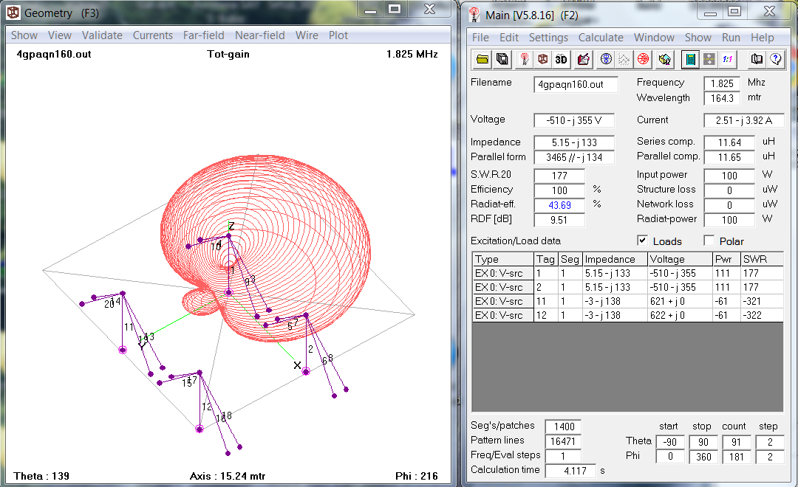Viewport: 798px width, 487px height.
Task: Open the book documentation icon
Action: coord(757,60)
